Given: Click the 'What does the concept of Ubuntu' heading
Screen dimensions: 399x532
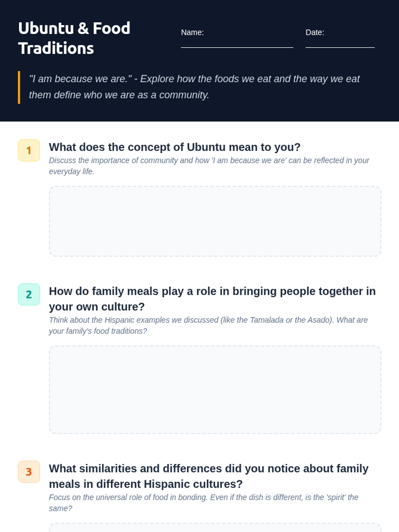Looking at the screenshot, I should tap(175, 147).
